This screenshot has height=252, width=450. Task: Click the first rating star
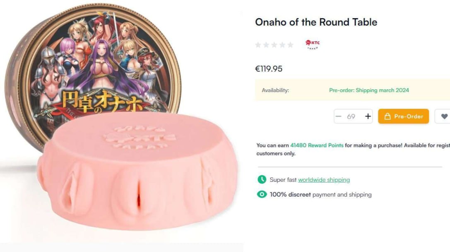pyautogui.click(x=258, y=45)
